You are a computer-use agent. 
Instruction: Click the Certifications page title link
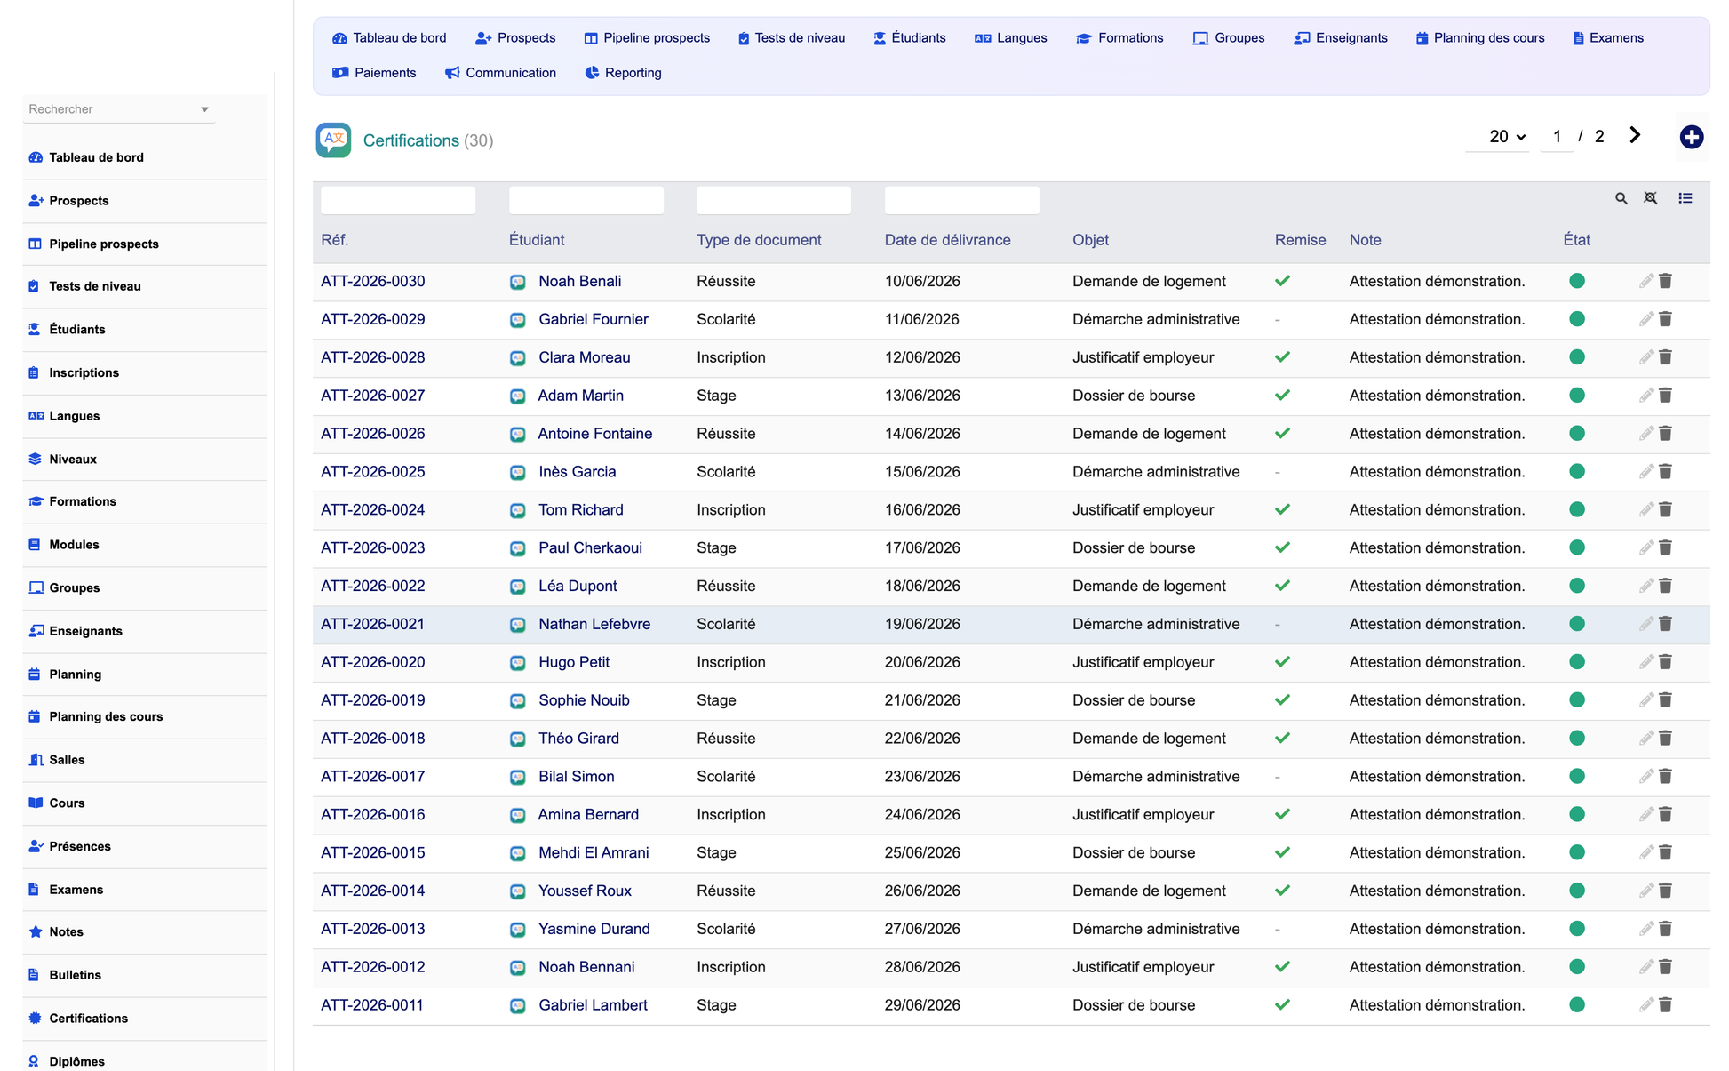410,140
